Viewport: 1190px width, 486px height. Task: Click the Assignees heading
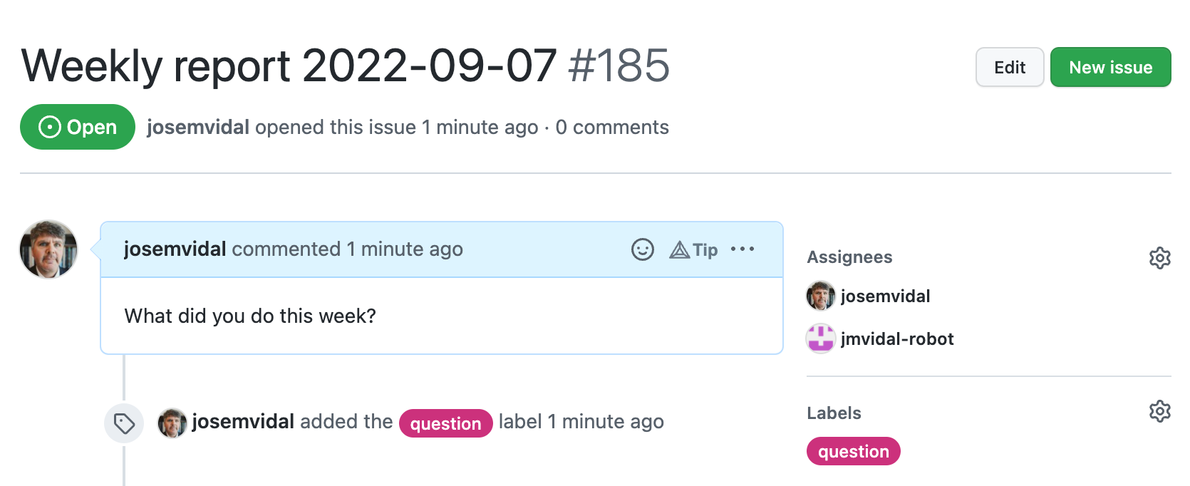pyautogui.click(x=849, y=257)
